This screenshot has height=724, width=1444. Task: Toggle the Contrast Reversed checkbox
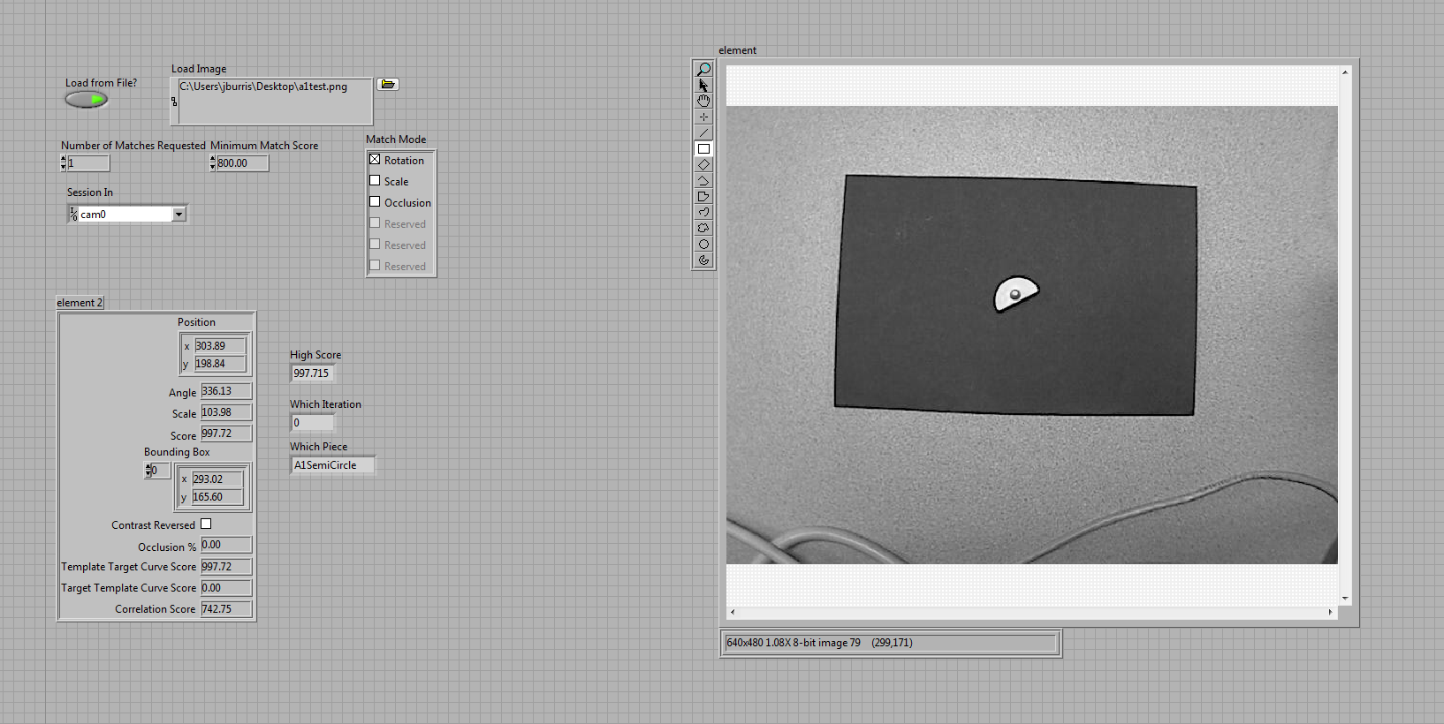tap(206, 524)
